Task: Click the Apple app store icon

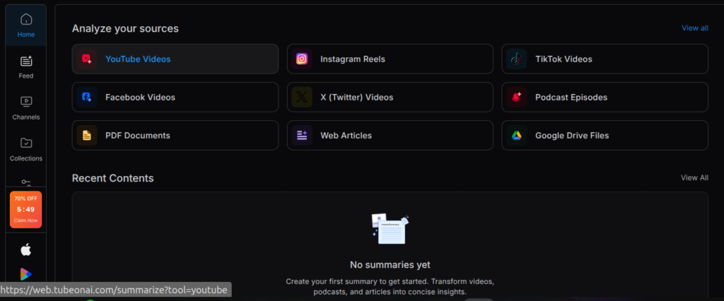Action: tap(26, 249)
